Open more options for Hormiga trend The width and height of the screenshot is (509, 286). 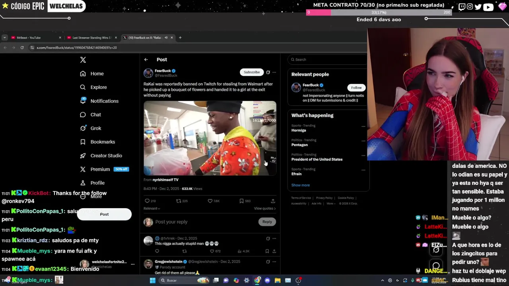(x=363, y=126)
